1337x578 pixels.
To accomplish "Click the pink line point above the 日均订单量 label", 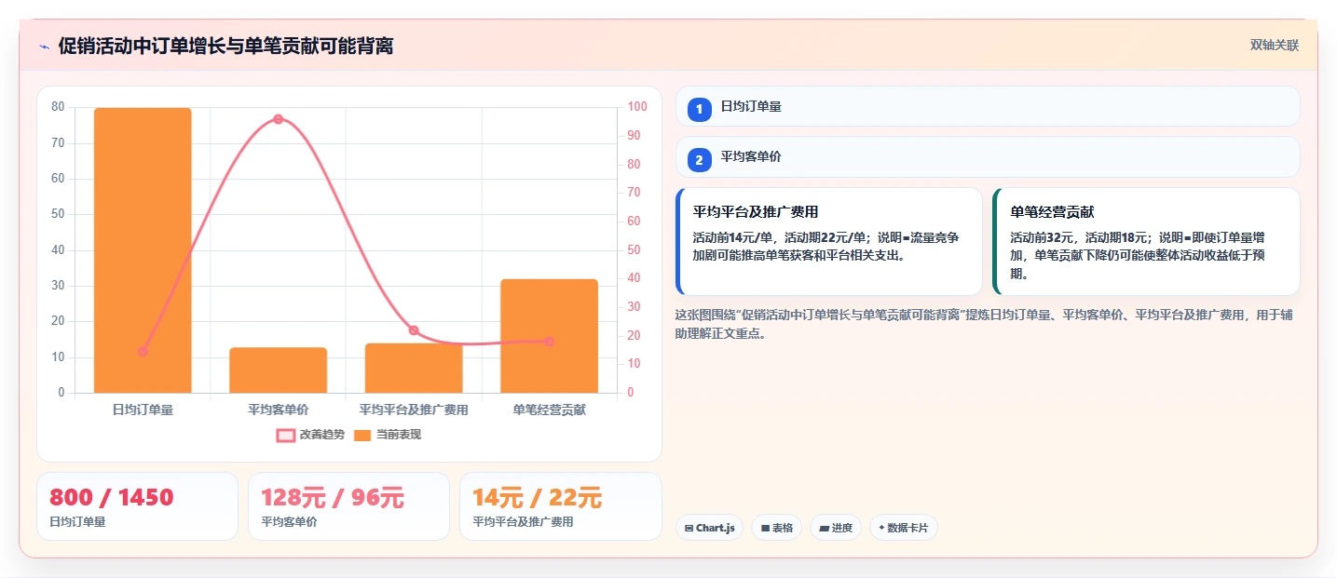I will click(143, 352).
